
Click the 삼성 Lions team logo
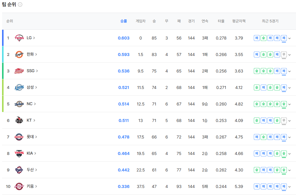[x=19, y=87]
